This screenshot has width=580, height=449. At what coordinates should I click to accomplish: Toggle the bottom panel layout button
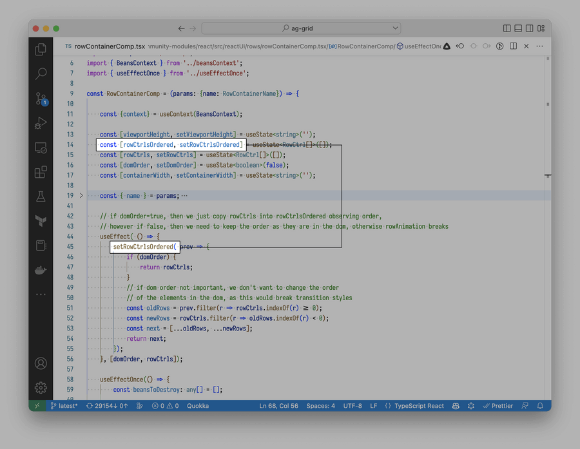[518, 28]
